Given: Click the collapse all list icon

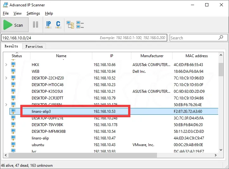Looking at the screenshot, I should 80,24.
